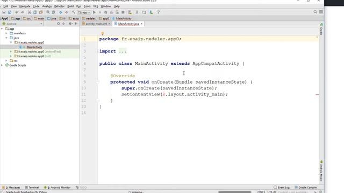Open the Run menu
The width and height of the screenshot is (344, 193).
tap(78, 6)
